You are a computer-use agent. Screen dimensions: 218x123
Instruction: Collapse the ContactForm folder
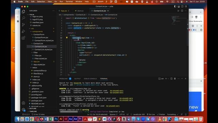click(x=32, y=35)
